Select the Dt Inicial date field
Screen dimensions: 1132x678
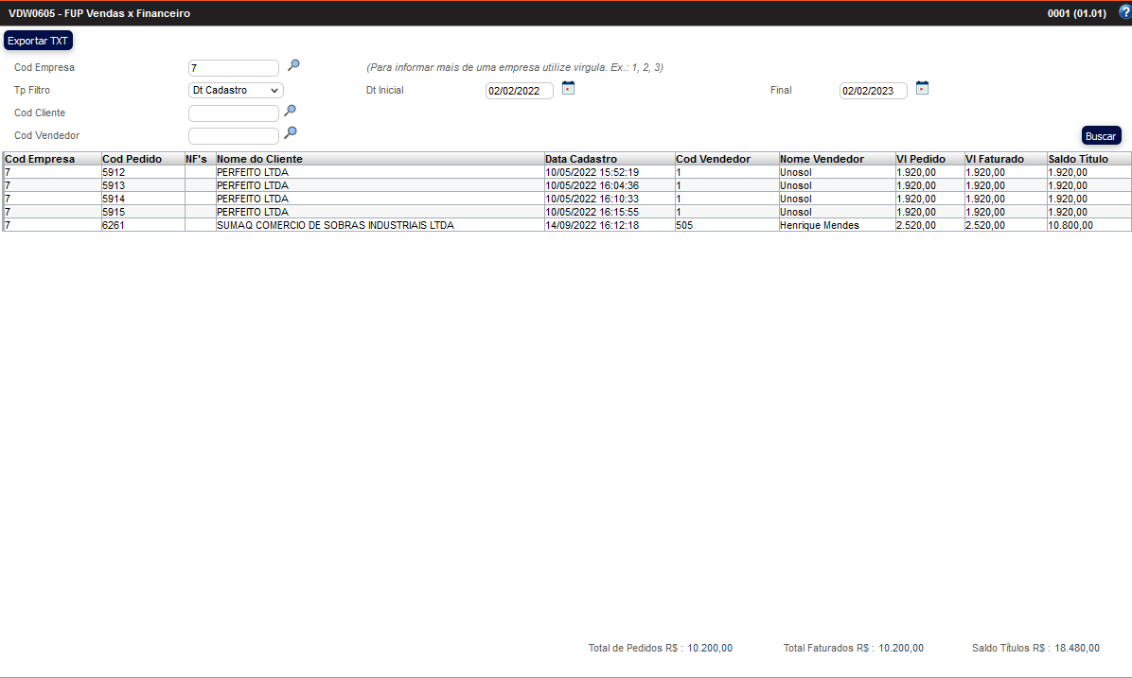pyautogui.click(x=519, y=91)
